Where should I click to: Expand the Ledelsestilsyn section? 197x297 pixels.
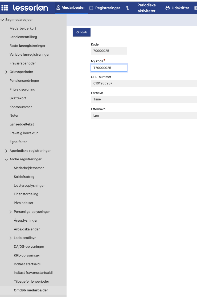(10, 238)
